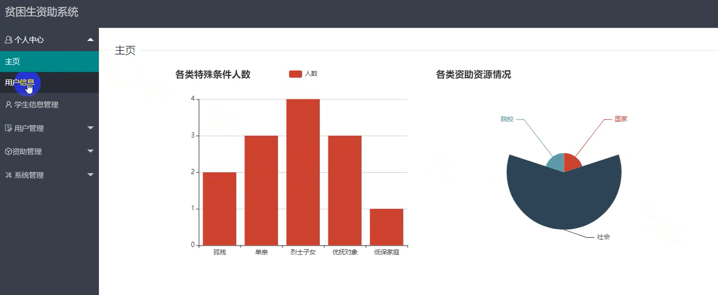
Task: Expand the 资助管理 dropdown arrow
Action: click(90, 151)
